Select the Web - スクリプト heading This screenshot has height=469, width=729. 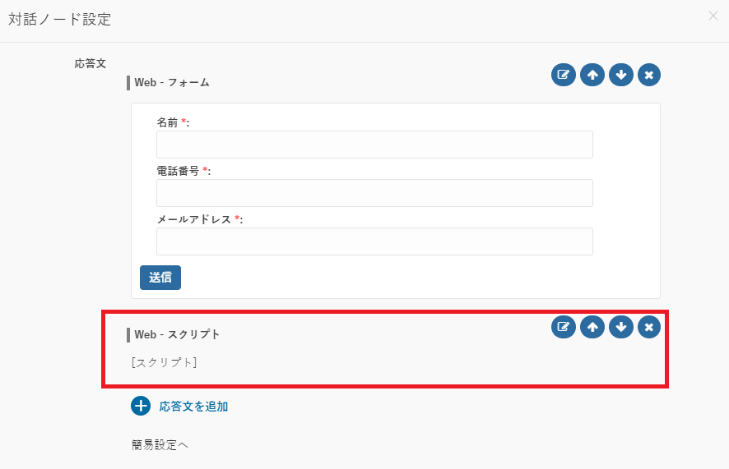pos(177,334)
